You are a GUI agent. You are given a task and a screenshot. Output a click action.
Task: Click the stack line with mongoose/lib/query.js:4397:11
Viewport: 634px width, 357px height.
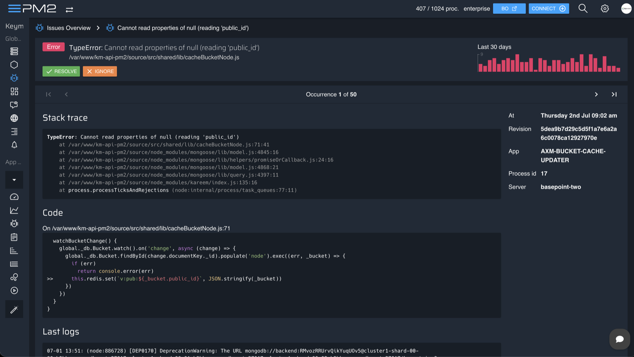point(169,175)
